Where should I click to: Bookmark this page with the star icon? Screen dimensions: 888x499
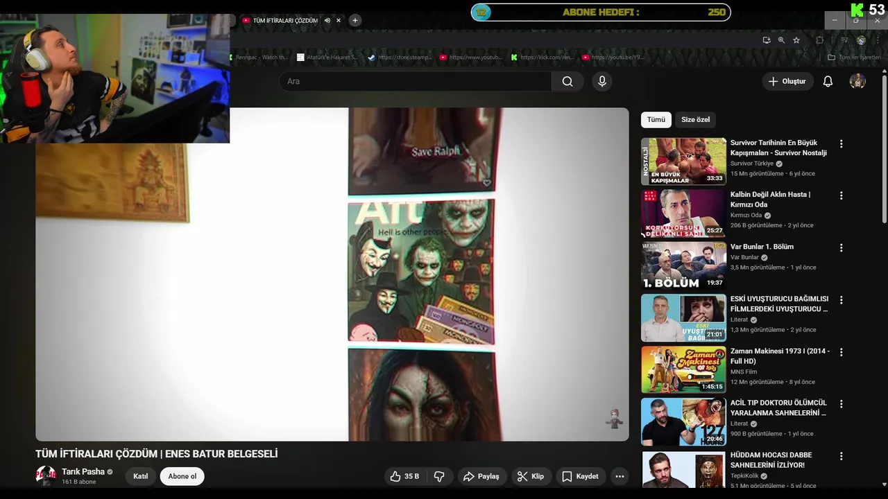tap(796, 40)
